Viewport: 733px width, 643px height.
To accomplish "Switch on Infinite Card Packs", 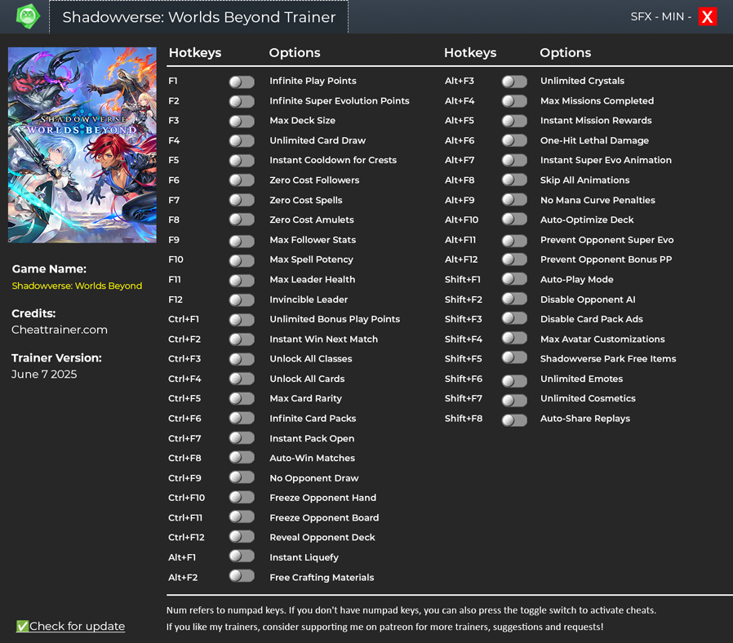I will [242, 419].
